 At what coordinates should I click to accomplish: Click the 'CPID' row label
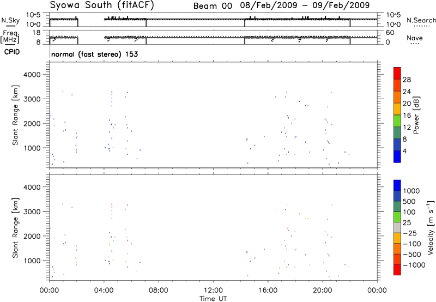12,52
